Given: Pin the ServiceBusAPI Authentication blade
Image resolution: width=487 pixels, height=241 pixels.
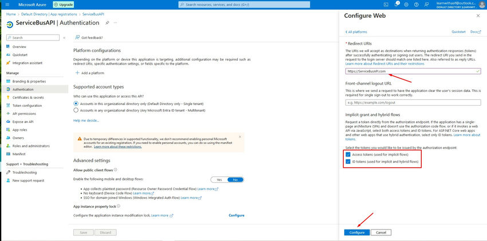Looking at the screenshot, I should coord(107,23).
